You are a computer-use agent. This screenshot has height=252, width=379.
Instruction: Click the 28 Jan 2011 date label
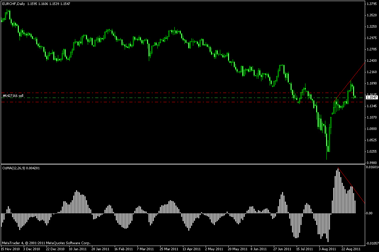pos(100,249)
